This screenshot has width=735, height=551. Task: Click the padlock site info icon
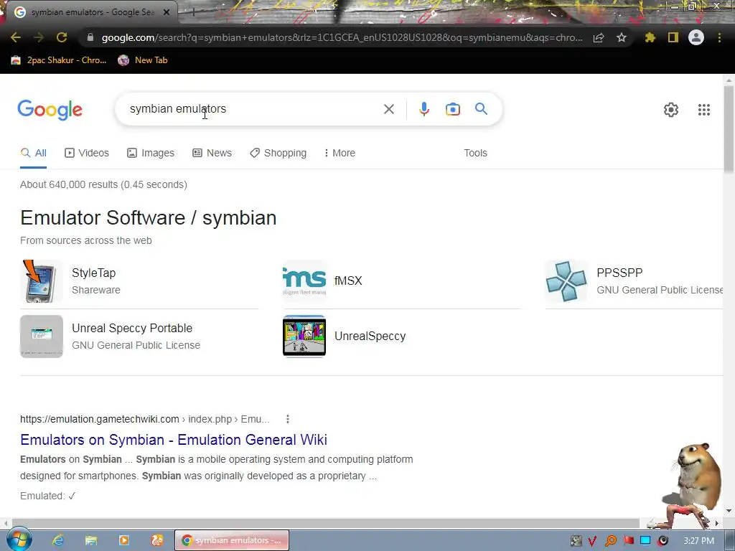pyautogui.click(x=90, y=37)
